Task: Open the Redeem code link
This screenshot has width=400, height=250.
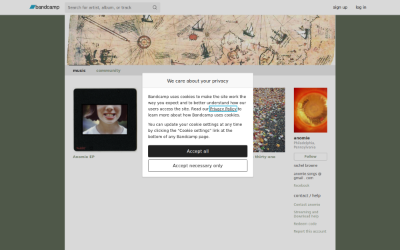Action: (x=305, y=224)
